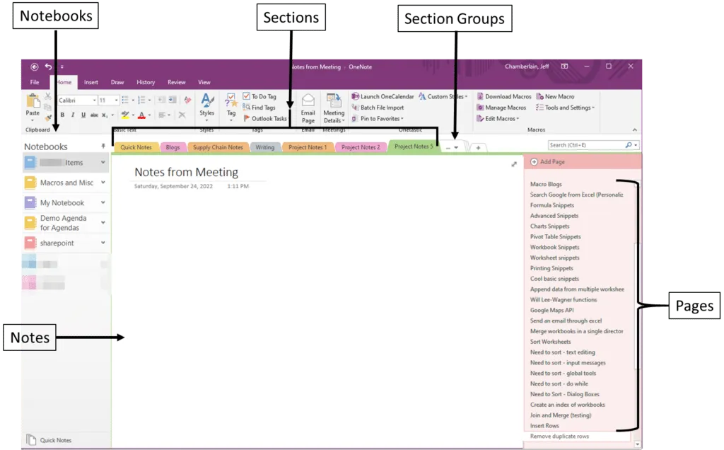Open the File menu
The image size is (724, 450).
[x=35, y=82]
